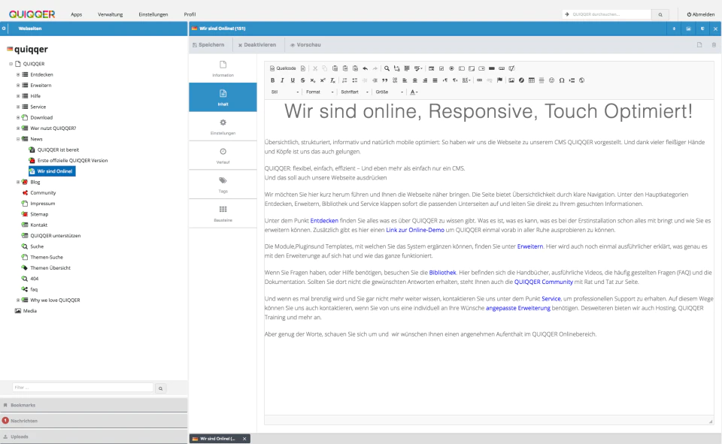Screen dimensions: 722x444
Task: Insert a smiley emoticon
Action: click(x=551, y=80)
